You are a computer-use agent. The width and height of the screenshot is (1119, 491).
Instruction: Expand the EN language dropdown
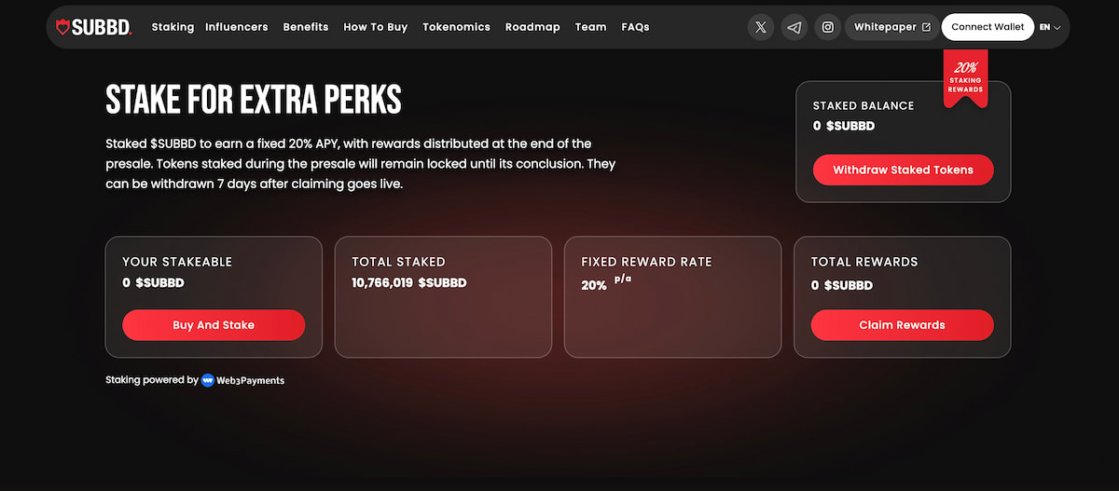(1050, 27)
